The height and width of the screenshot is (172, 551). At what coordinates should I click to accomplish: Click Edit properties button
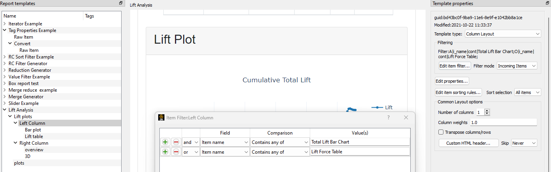[452, 81]
